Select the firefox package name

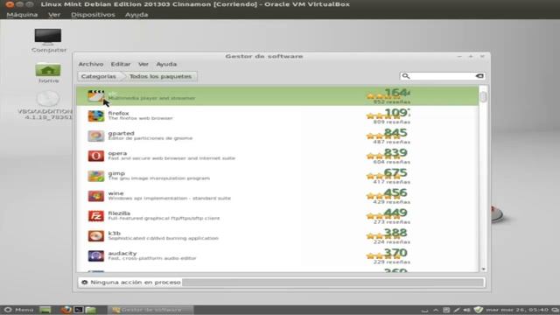point(118,113)
